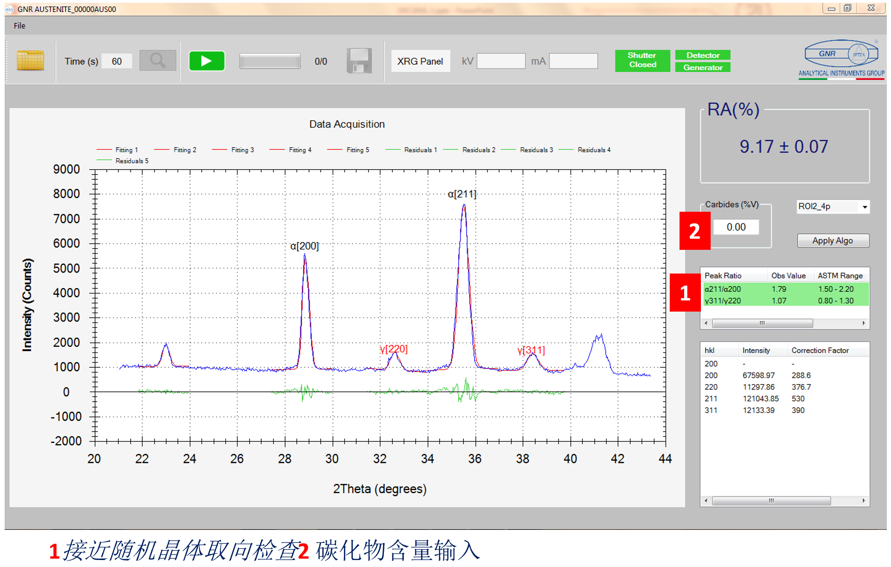Open the yellow folder icon
This screenshot has height=567, width=891.
click(x=30, y=61)
